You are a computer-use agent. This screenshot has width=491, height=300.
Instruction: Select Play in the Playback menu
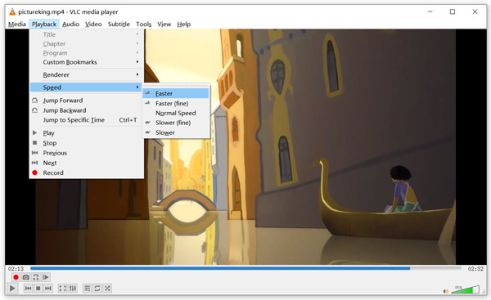(x=87, y=133)
